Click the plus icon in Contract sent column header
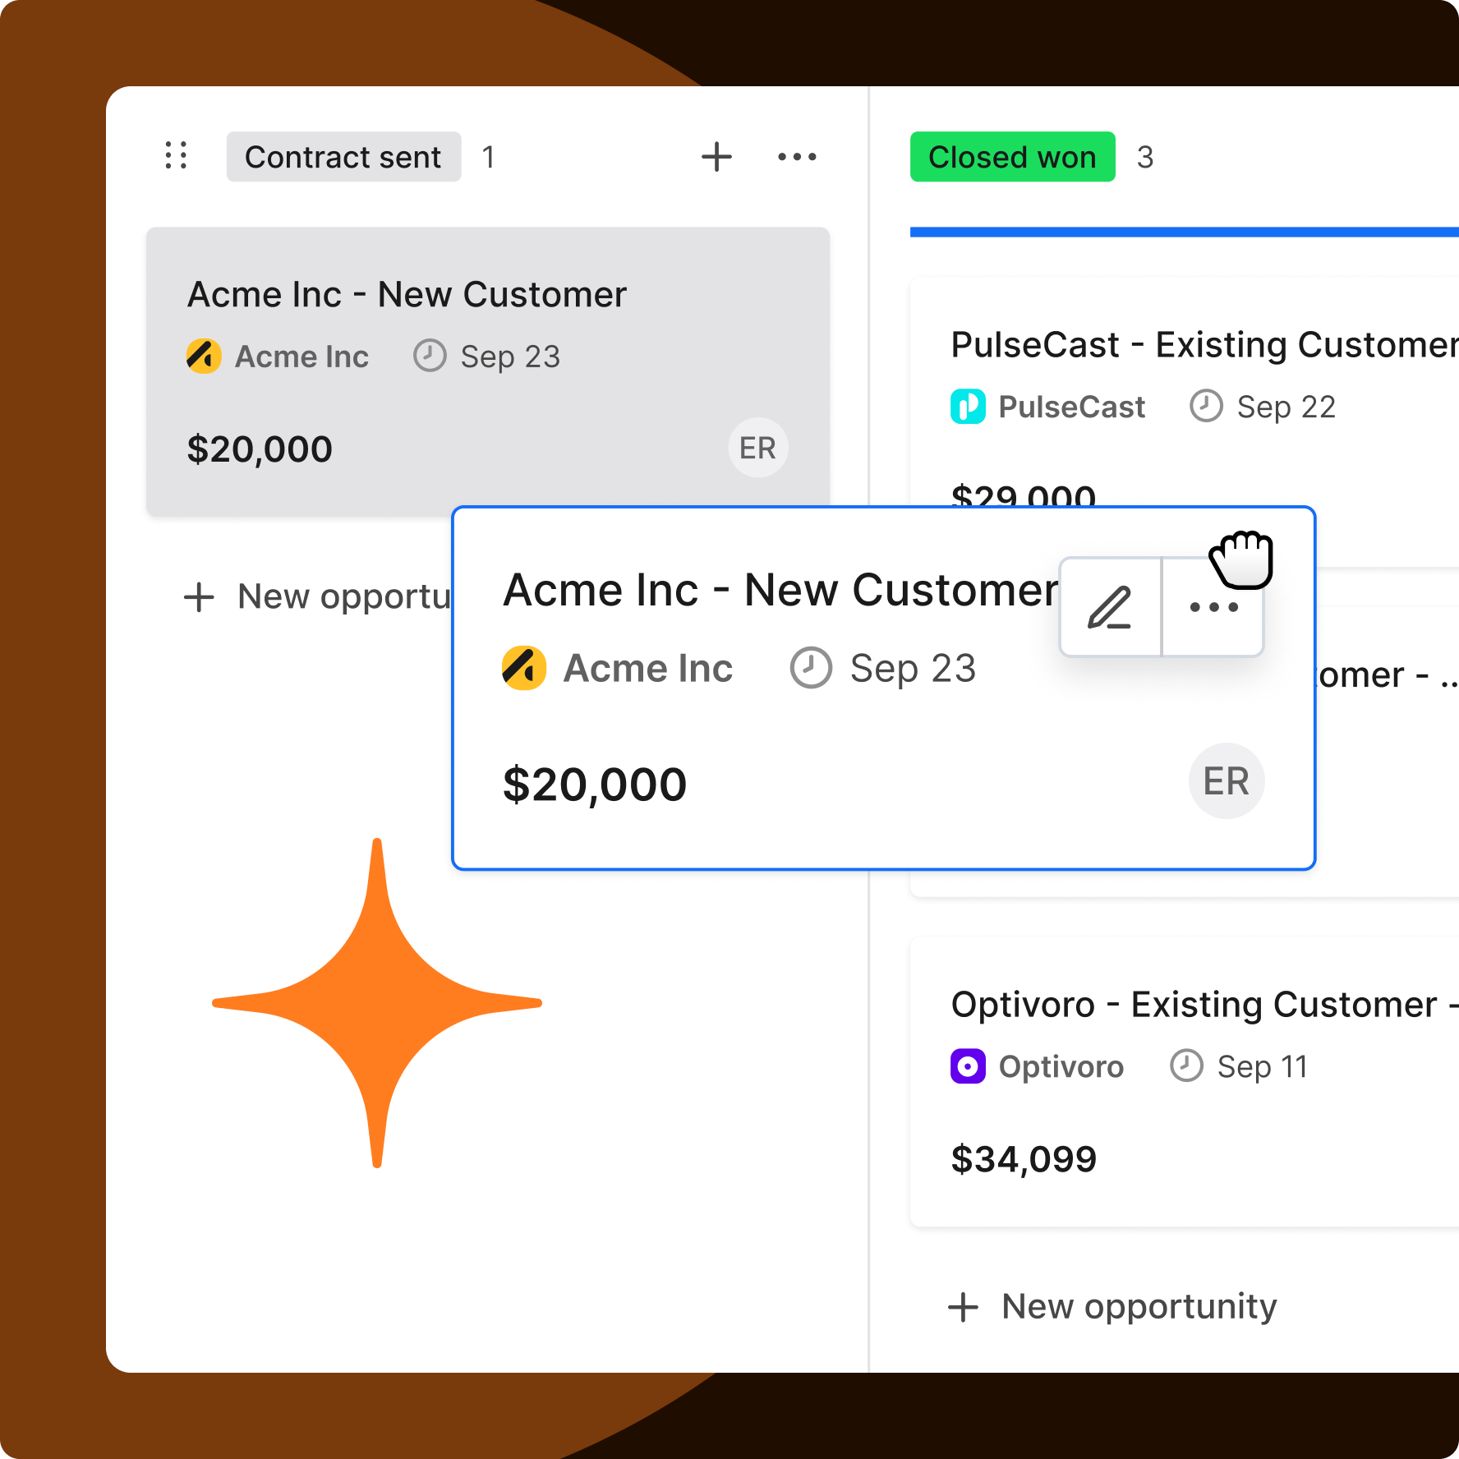The height and width of the screenshot is (1459, 1459). coord(716,156)
